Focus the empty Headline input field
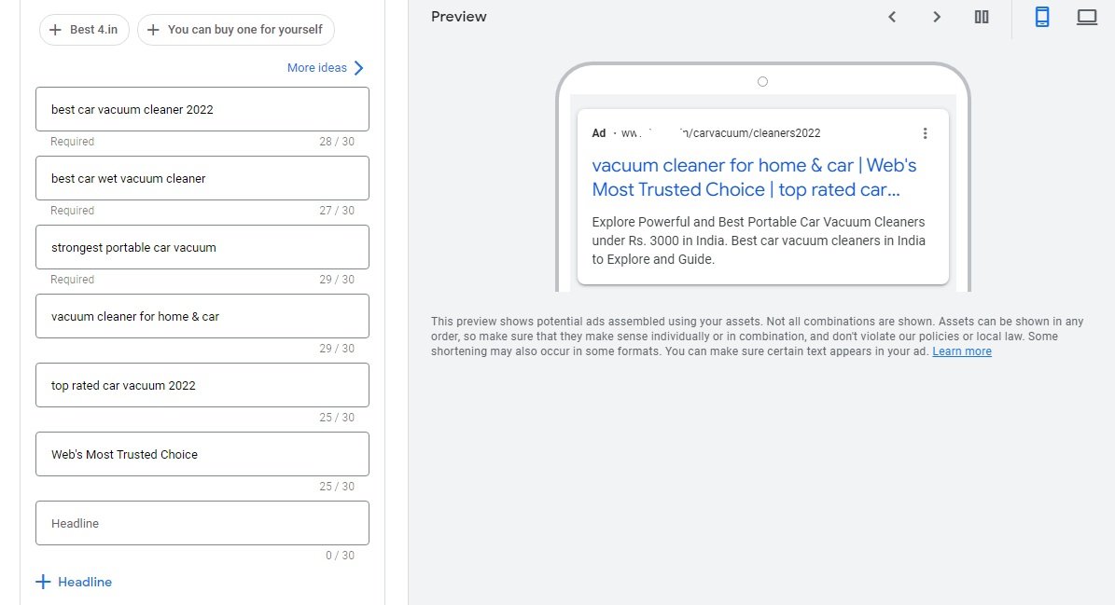 [x=202, y=523]
